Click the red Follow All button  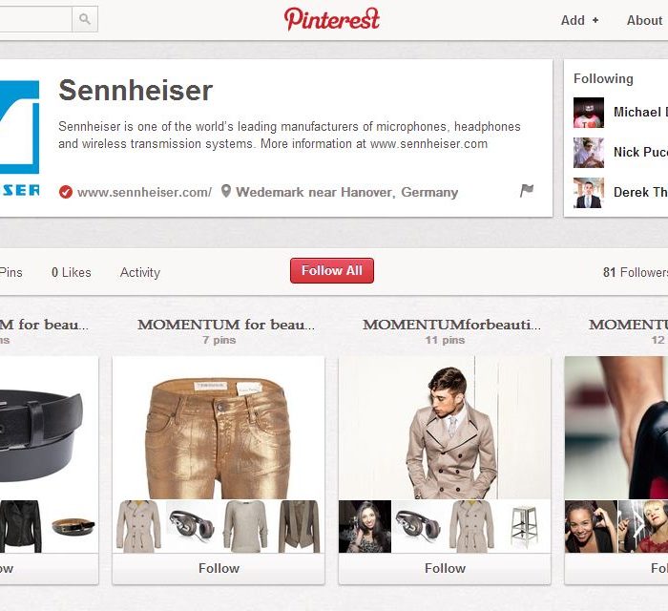tap(332, 270)
